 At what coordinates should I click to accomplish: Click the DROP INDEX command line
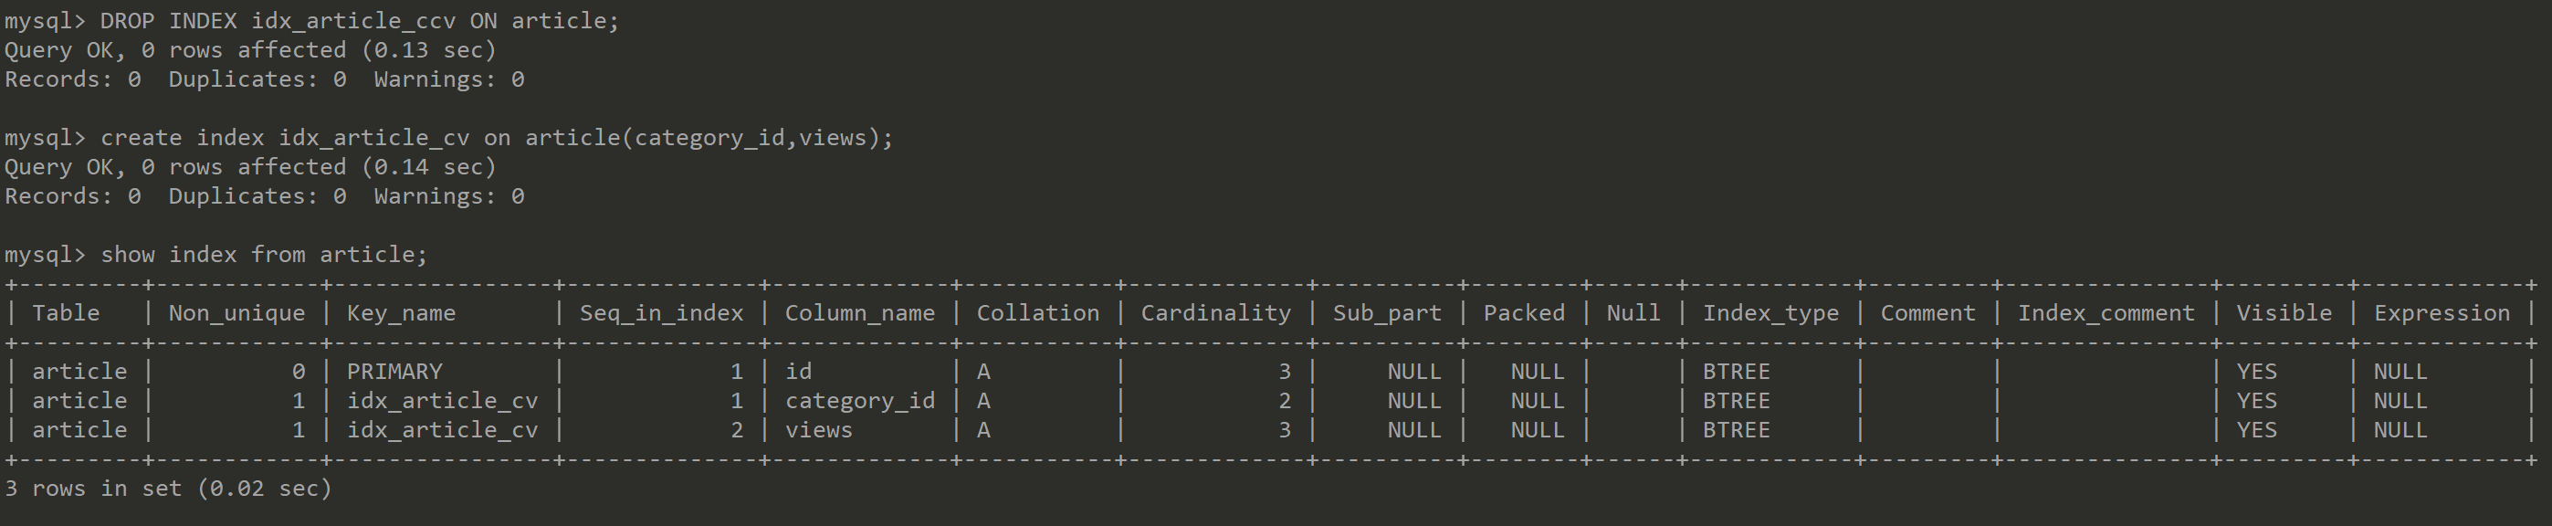tap(359, 21)
